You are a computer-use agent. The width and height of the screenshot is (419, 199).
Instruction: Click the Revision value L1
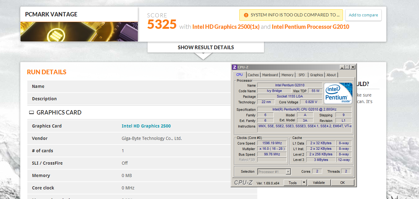coord(344,120)
